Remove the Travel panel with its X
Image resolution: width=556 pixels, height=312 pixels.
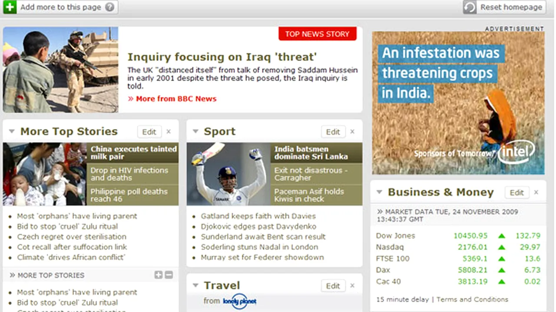point(352,286)
